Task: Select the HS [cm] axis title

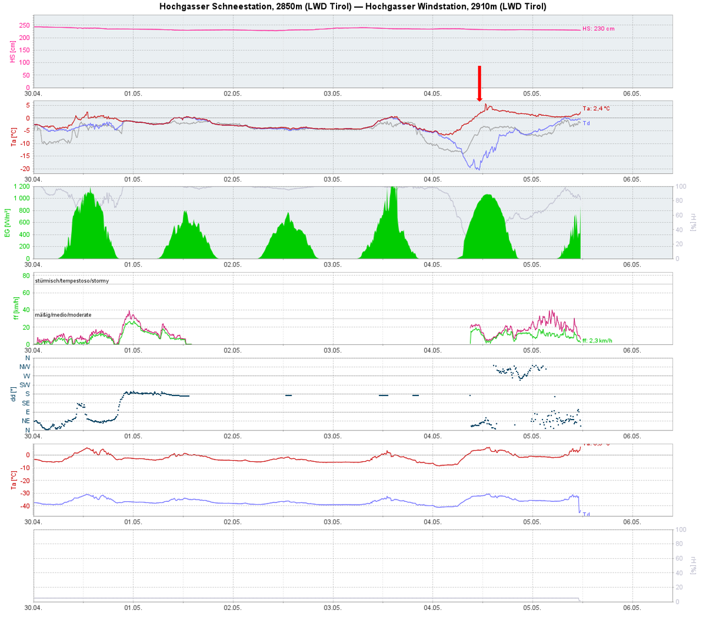Action: (13, 51)
